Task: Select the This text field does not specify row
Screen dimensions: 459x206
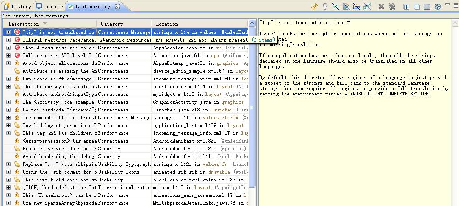Action: (125, 180)
